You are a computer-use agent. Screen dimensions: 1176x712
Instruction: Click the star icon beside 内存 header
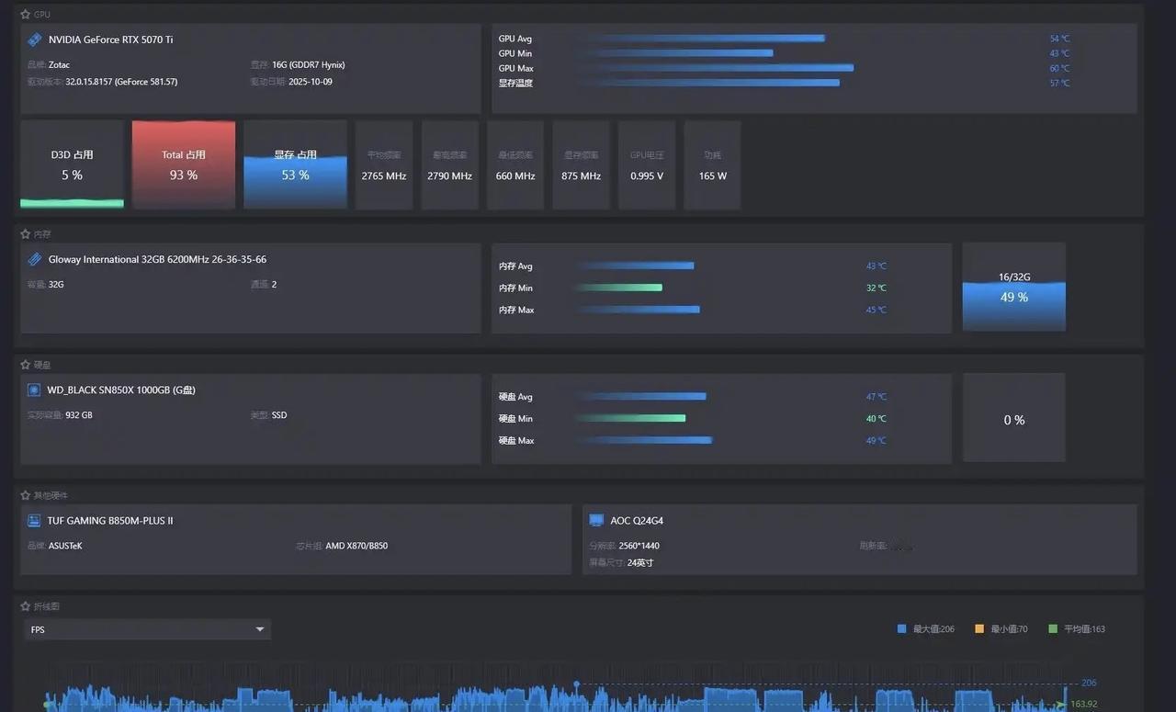coord(26,234)
